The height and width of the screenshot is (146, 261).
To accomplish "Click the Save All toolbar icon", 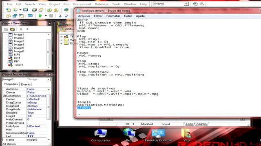I will click(34, 10).
